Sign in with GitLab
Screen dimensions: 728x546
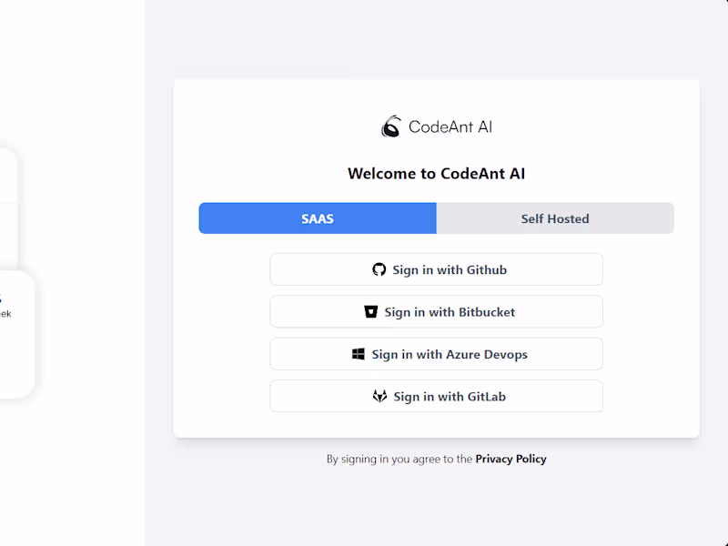[x=436, y=396]
